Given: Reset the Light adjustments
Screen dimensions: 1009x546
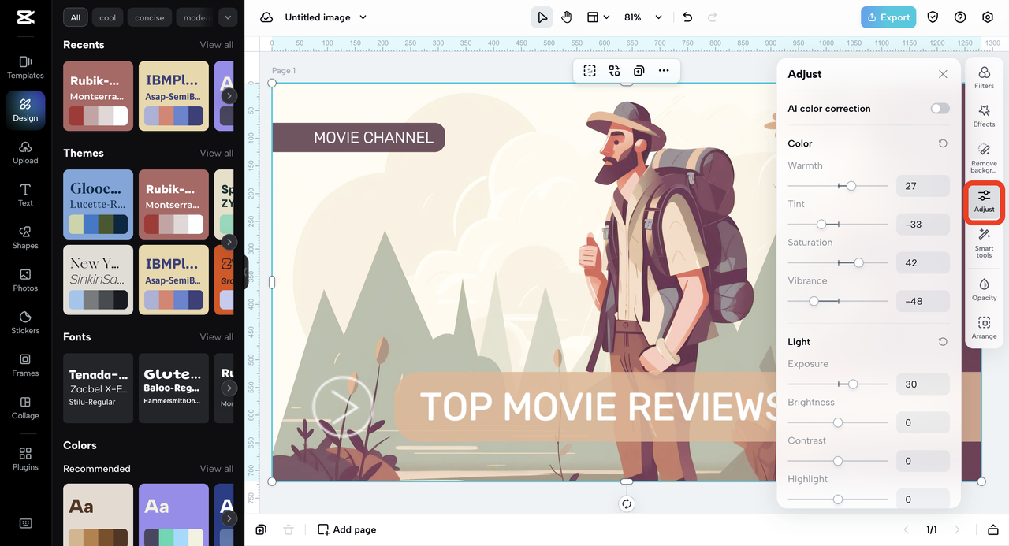Looking at the screenshot, I should click(943, 342).
